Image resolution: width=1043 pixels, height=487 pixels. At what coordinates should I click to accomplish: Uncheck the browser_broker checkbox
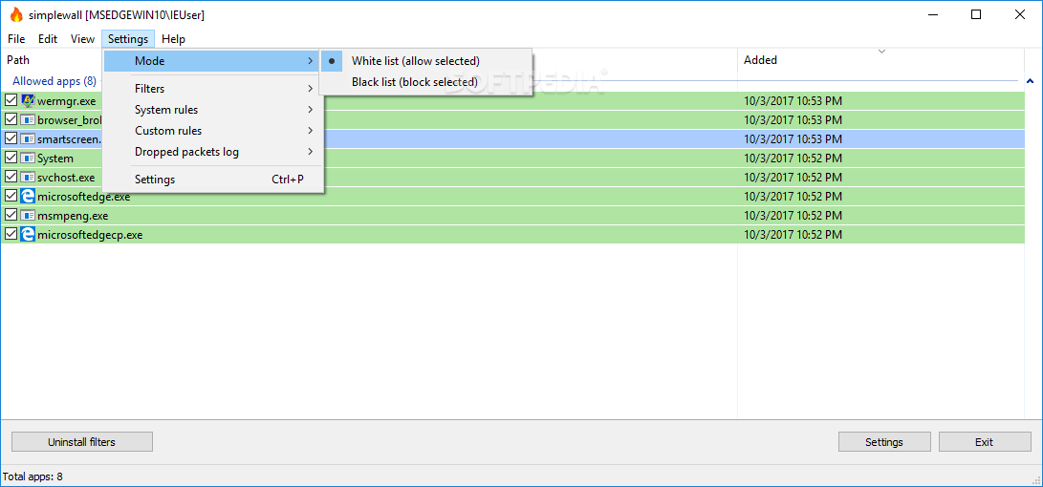[x=11, y=120]
